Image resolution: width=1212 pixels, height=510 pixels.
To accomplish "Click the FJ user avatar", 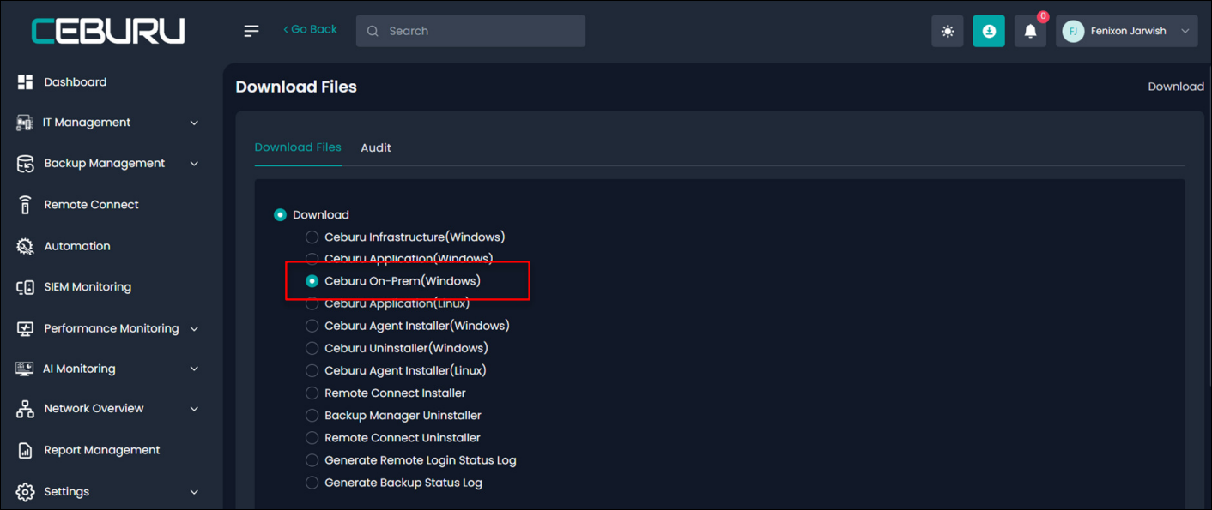I will [x=1073, y=31].
